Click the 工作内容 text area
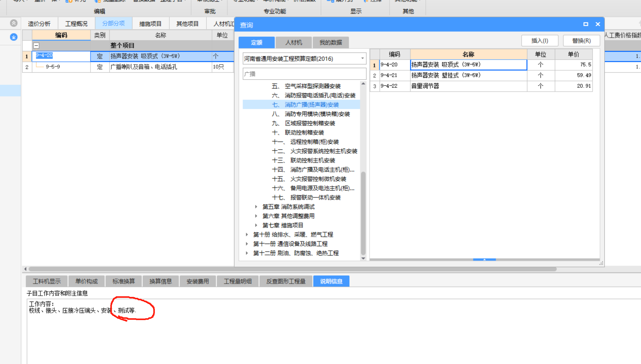This screenshot has height=364, width=641. (x=334, y=331)
